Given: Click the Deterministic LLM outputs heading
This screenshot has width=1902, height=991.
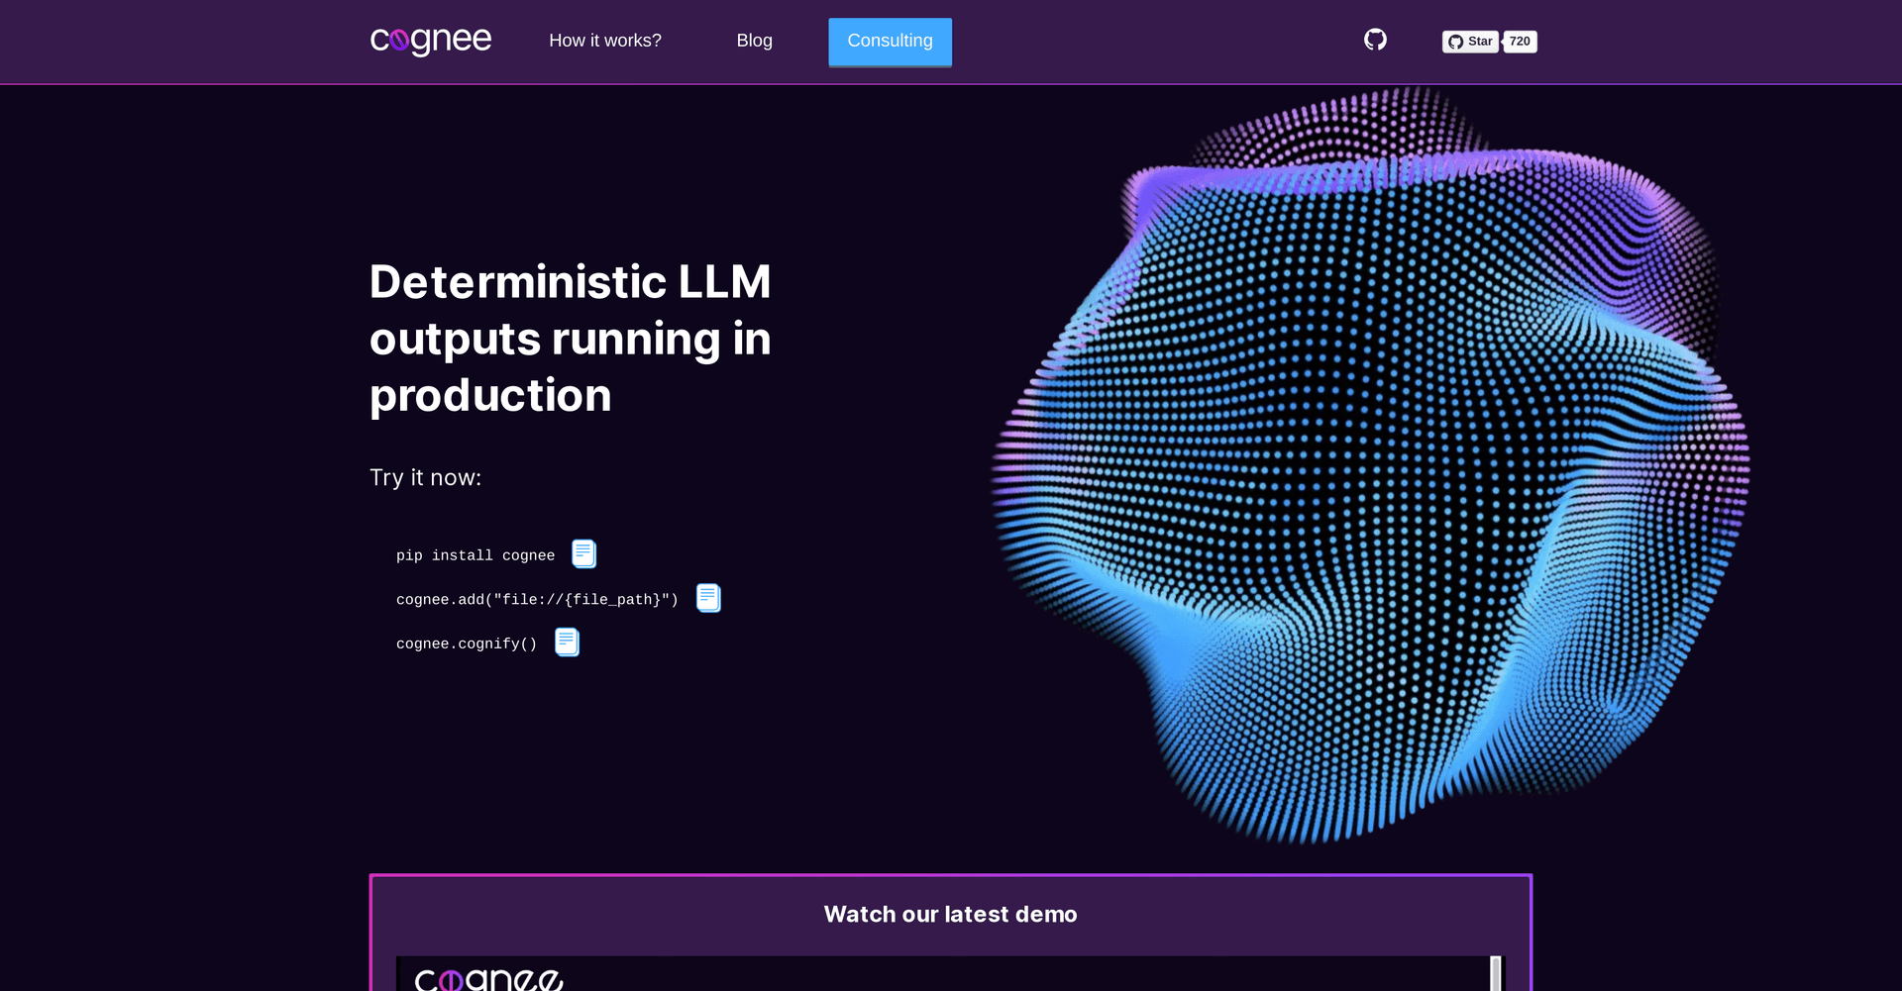Looking at the screenshot, I should tap(571, 339).
